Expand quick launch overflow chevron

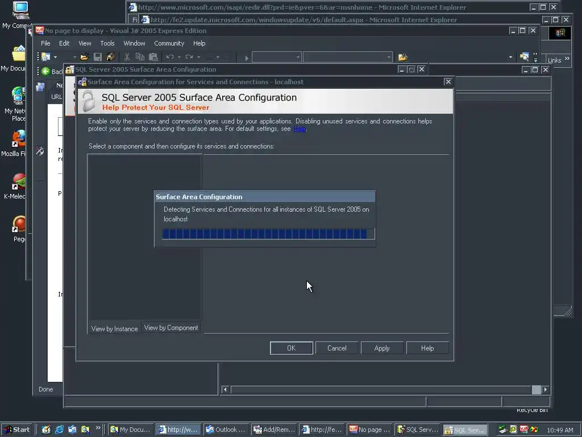pos(98,428)
